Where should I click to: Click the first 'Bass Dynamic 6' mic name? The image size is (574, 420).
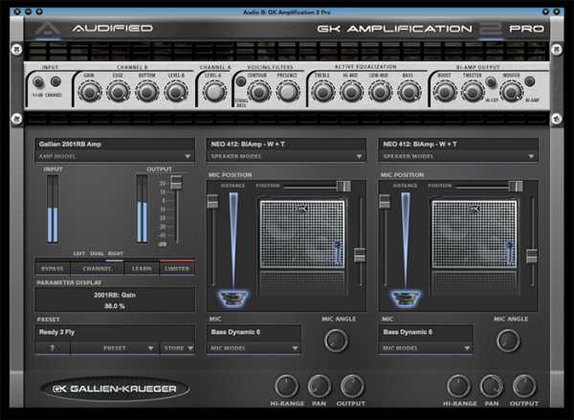tap(235, 332)
